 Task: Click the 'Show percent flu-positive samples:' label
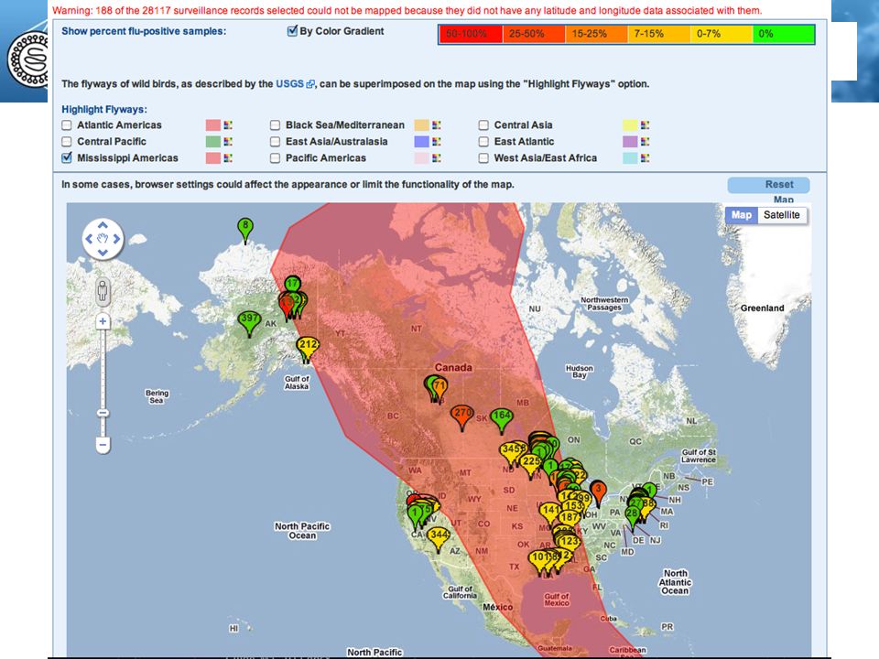[x=144, y=31]
